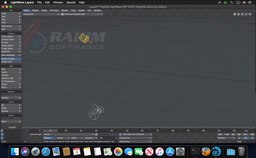The height and width of the screenshot is (158, 256).
Task: Go to previous keyframe button
Action: [x=227, y=135]
